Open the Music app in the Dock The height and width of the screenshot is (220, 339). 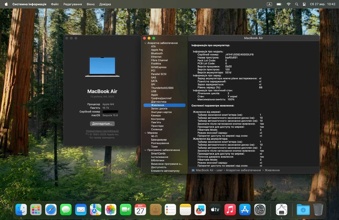pos(230,210)
